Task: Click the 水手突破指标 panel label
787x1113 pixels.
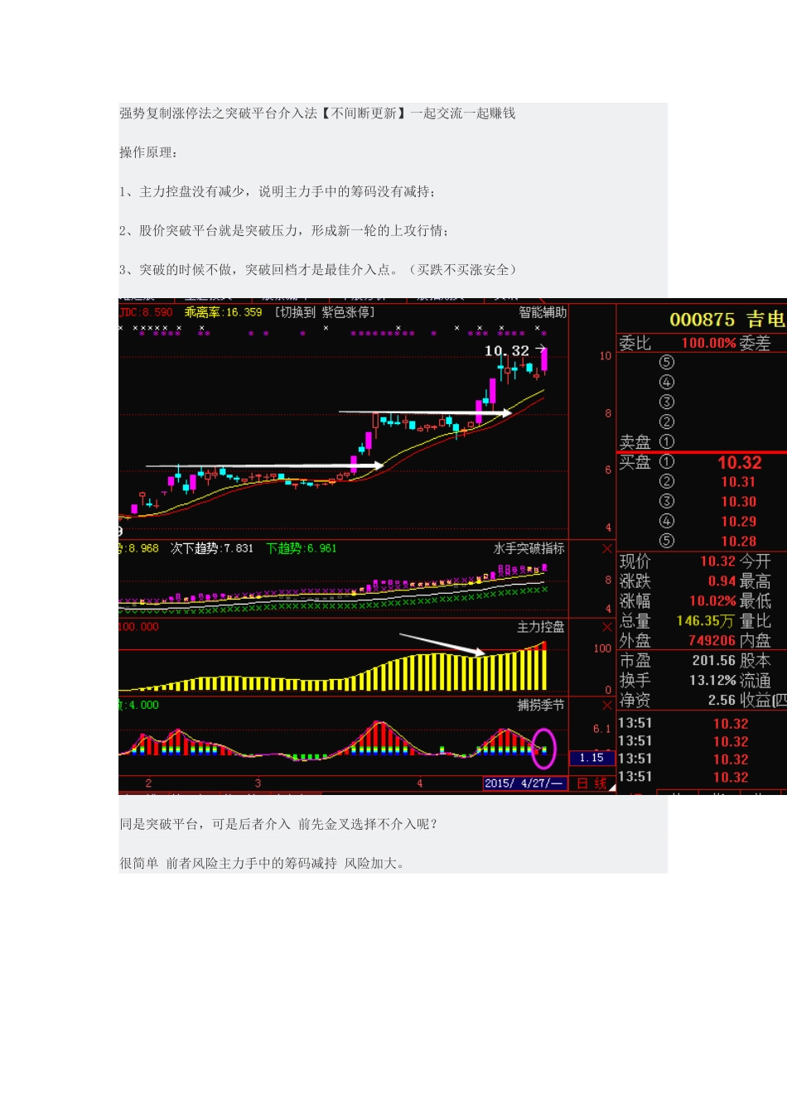Action: [529, 549]
